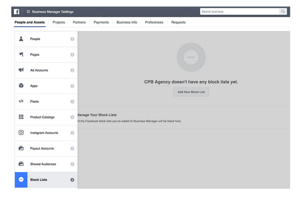This screenshot has height=197, width=300.
Task: Open the Ad Accounts section label
Action: pyautogui.click(x=39, y=70)
